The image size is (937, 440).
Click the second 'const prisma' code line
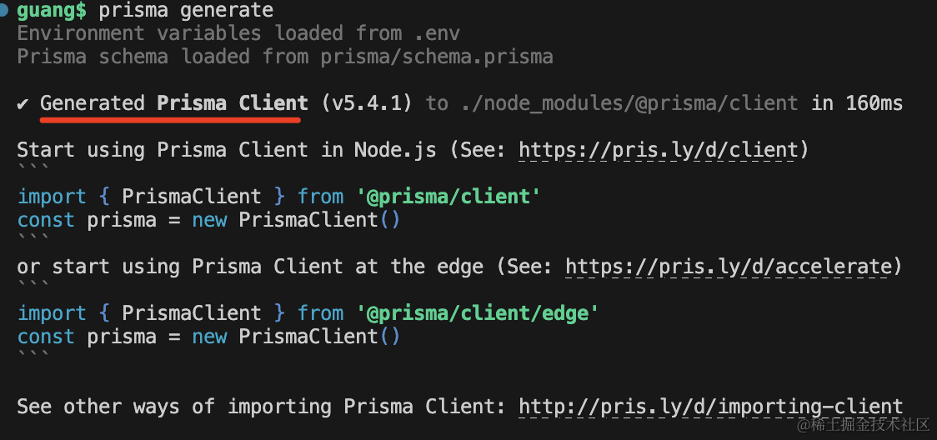click(x=208, y=337)
